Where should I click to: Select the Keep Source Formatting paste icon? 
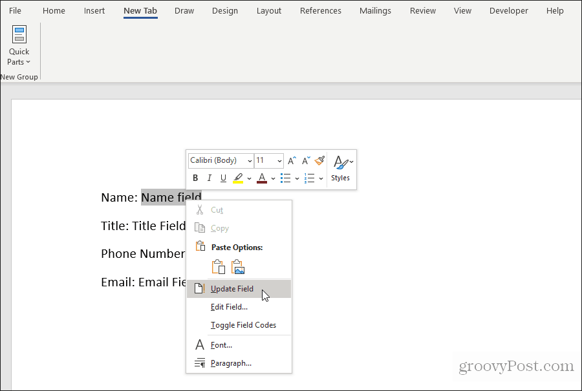click(218, 266)
